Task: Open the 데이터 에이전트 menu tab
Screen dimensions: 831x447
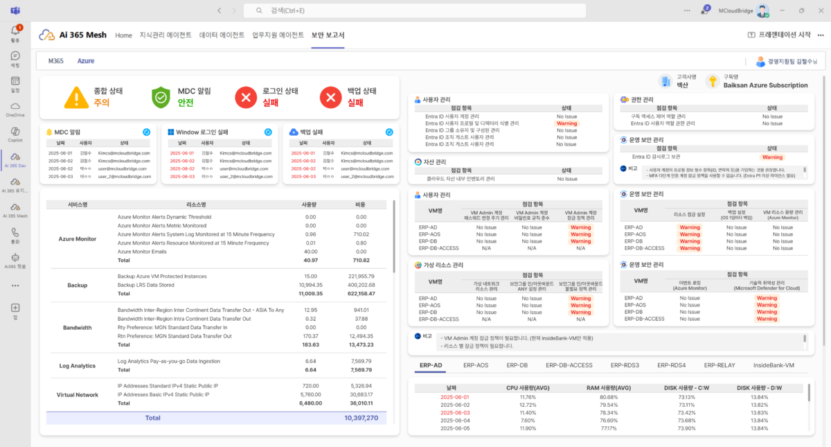Action: [x=222, y=35]
